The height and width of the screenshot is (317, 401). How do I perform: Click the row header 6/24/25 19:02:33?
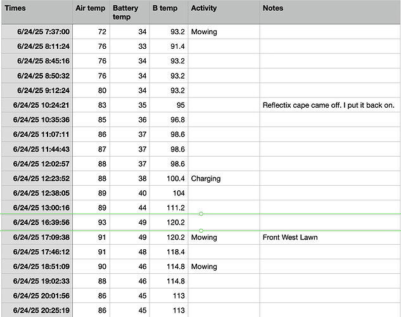pos(37,281)
